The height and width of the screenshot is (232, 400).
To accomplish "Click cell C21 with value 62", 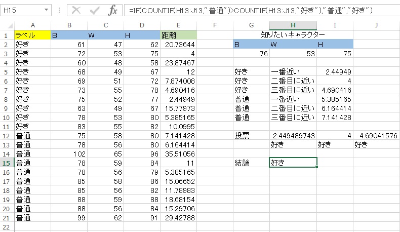I will [106, 218].
